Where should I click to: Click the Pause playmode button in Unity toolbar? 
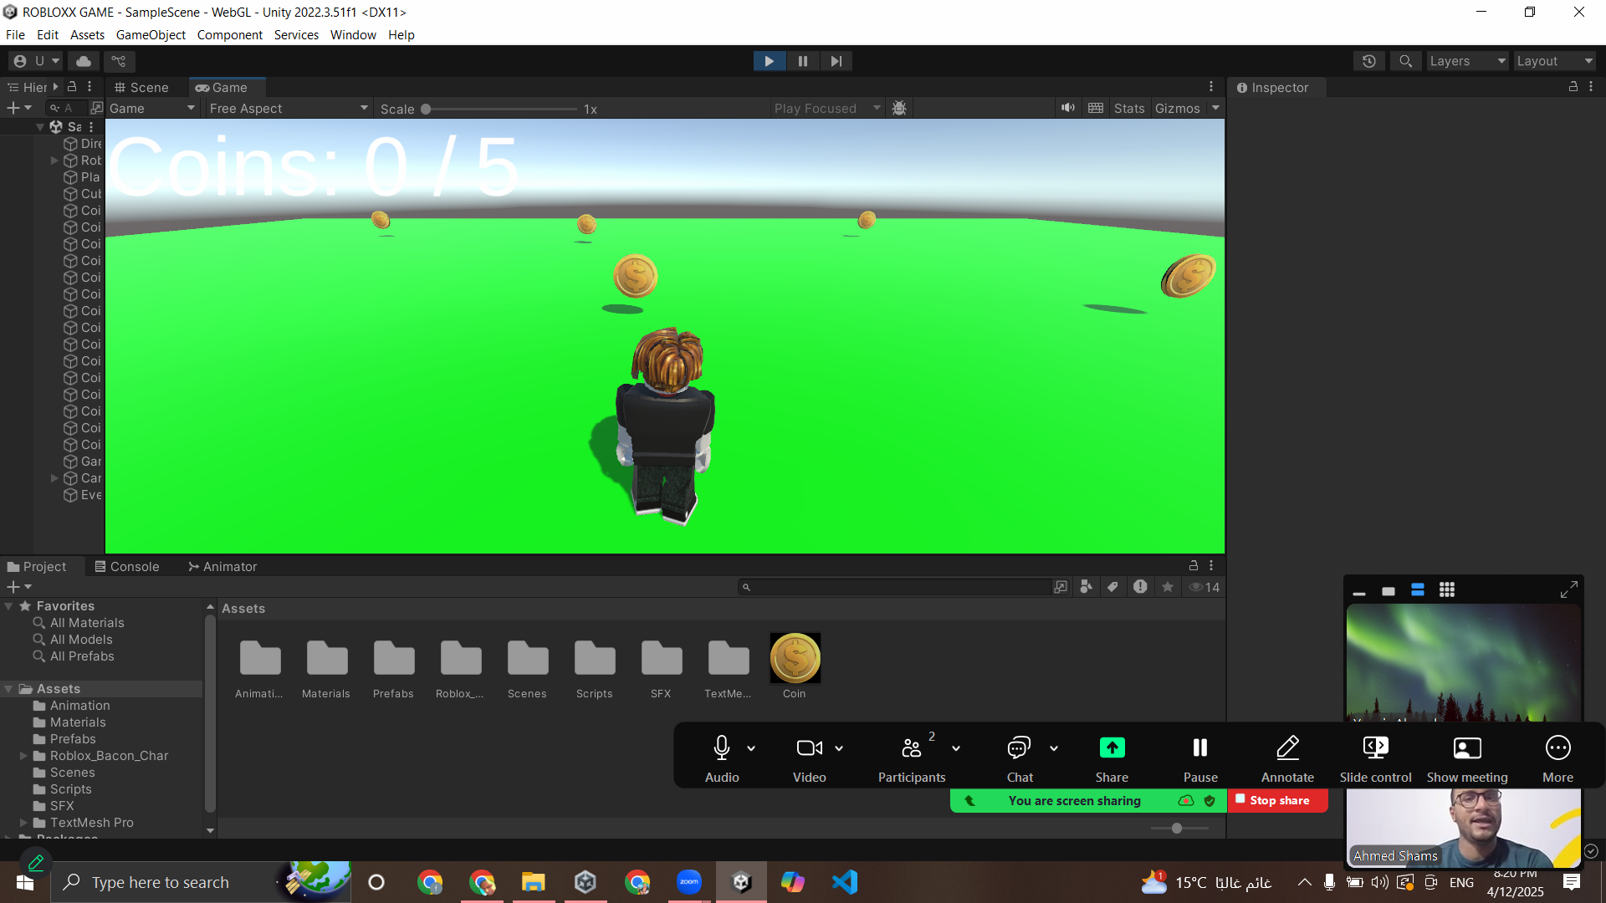pos(803,61)
